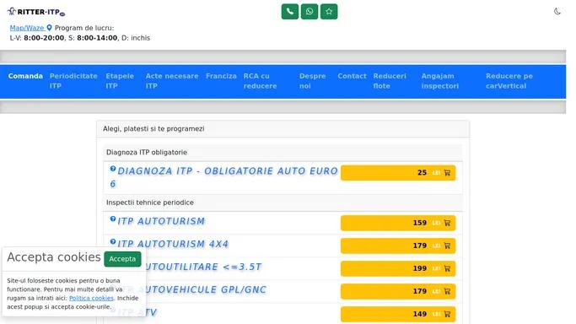576x324 pixels.
Task: Click the location pin icon
Action: click(x=49, y=28)
